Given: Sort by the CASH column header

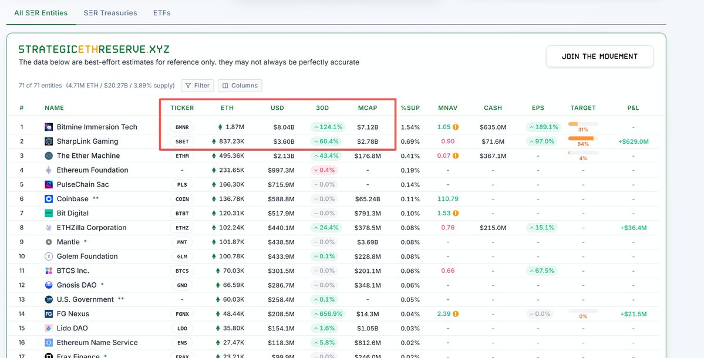Looking at the screenshot, I should (493, 107).
